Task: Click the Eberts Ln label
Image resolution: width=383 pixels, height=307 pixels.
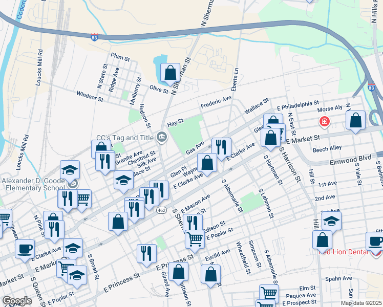Action: click(x=235, y=80)
